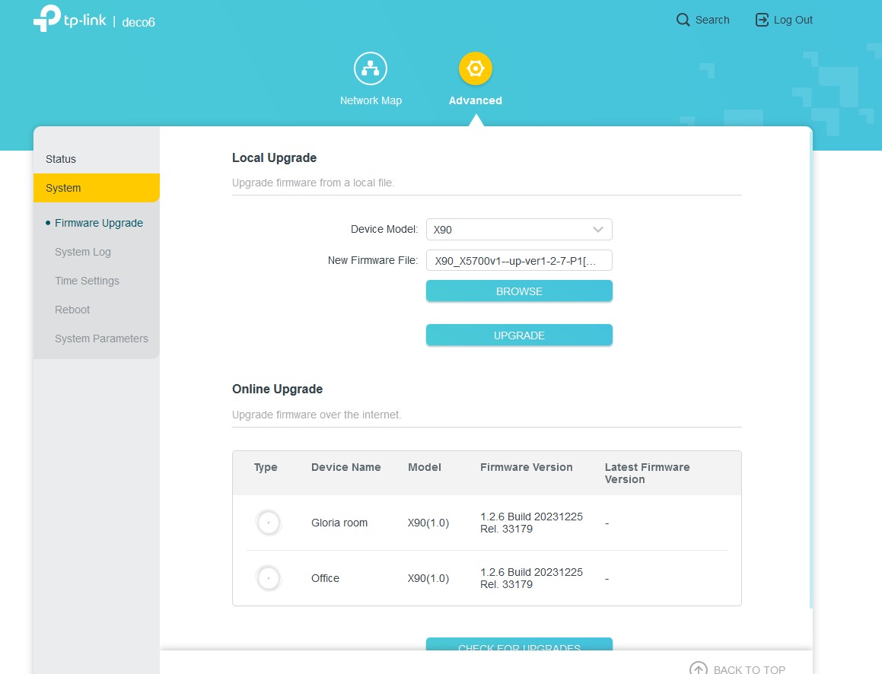This screenshot has height=674, width=882.
Task: Click the Gloria room Deco device icon
Action: click(268, 523)
